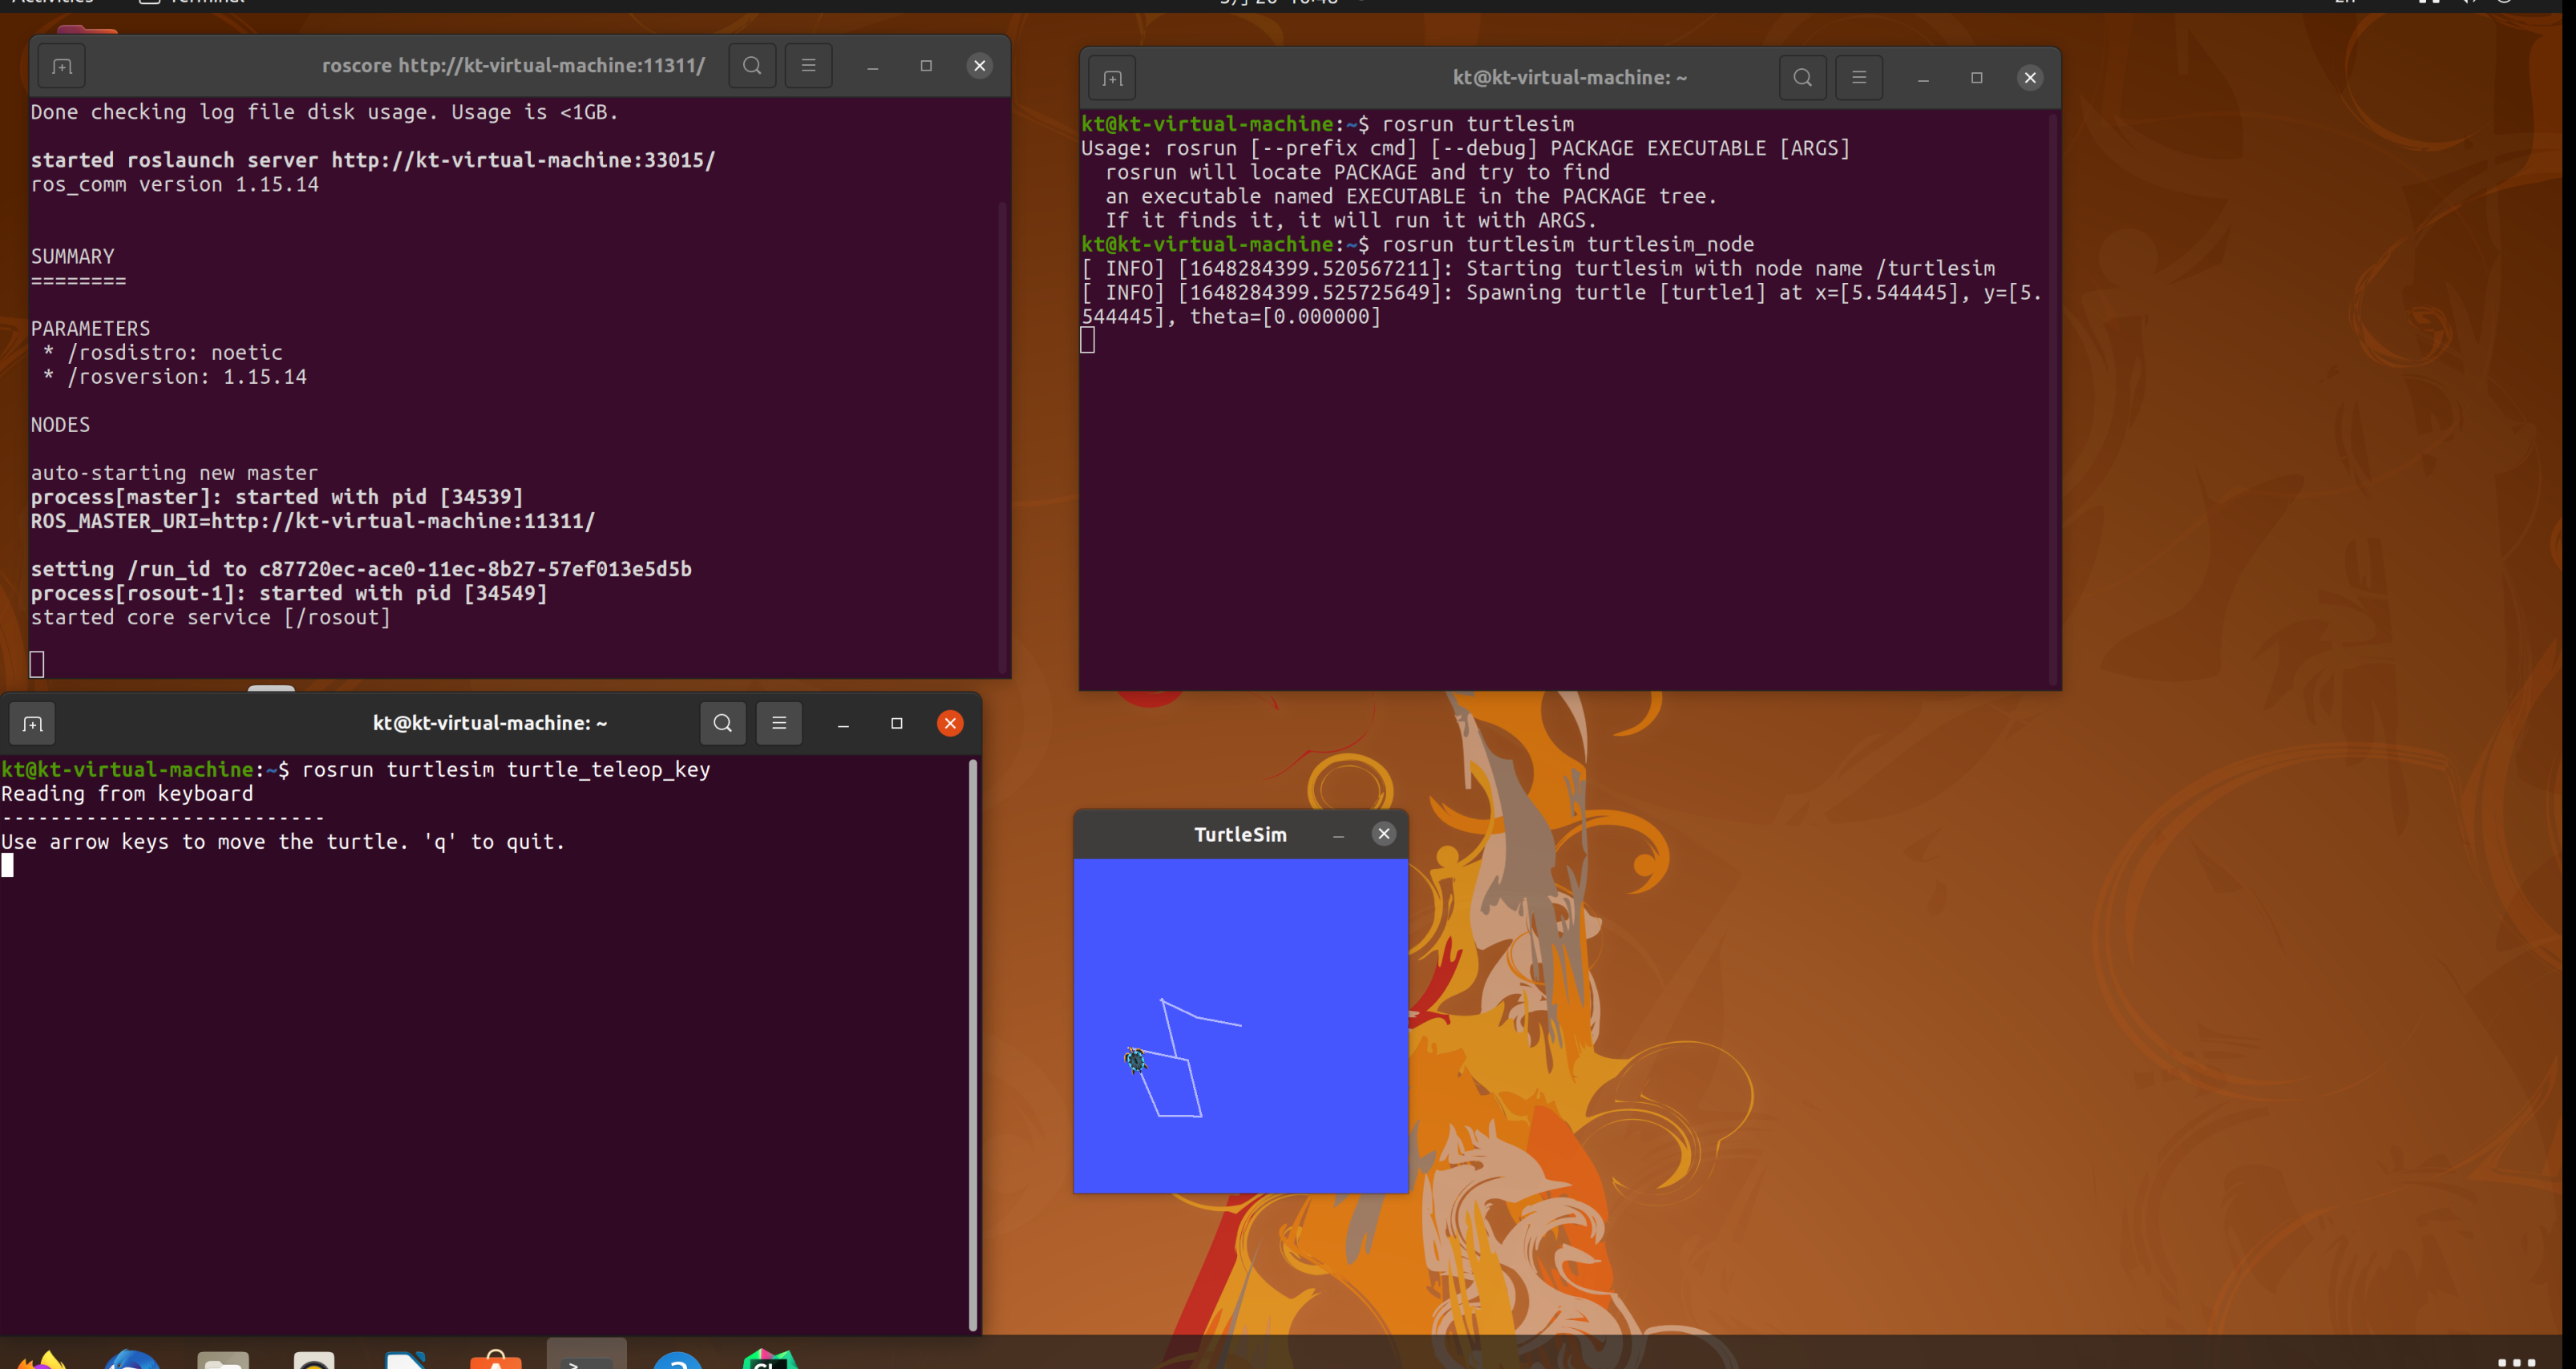This screenshot has height=1369, width=2576.
Task: Open the turtlesim_node terminal hamburger menu
Action: point(1859,77)
